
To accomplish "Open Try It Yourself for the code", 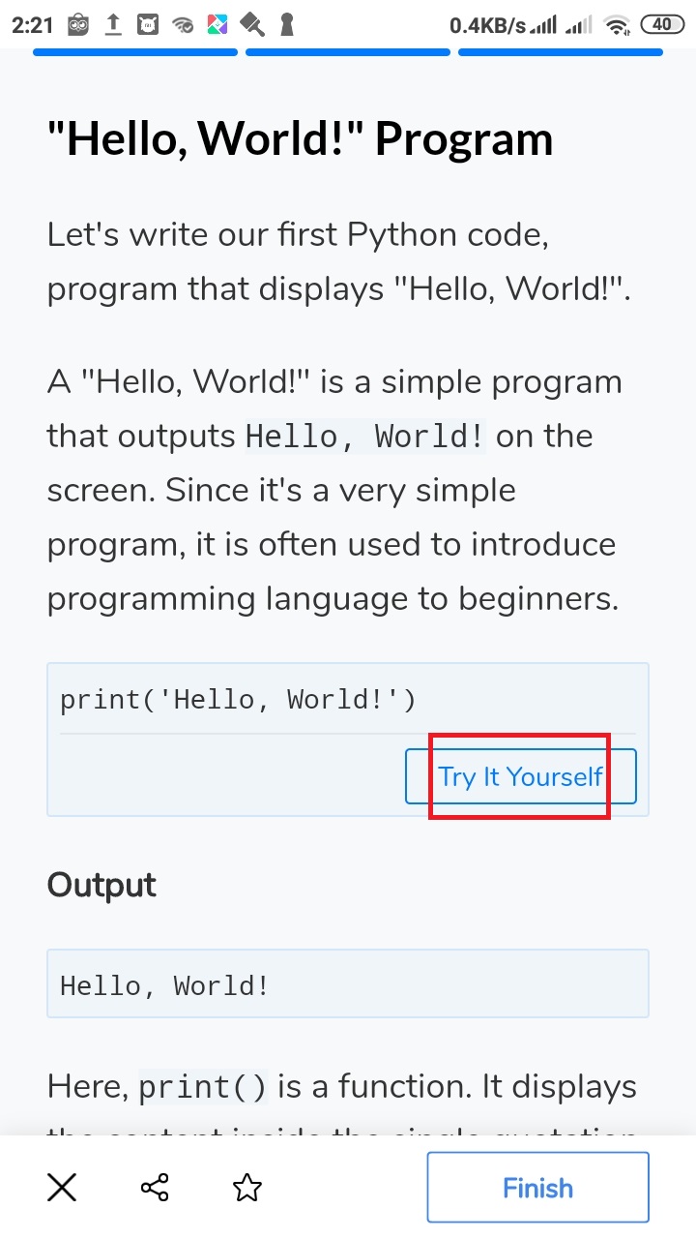I will click(x=520, y=776).
